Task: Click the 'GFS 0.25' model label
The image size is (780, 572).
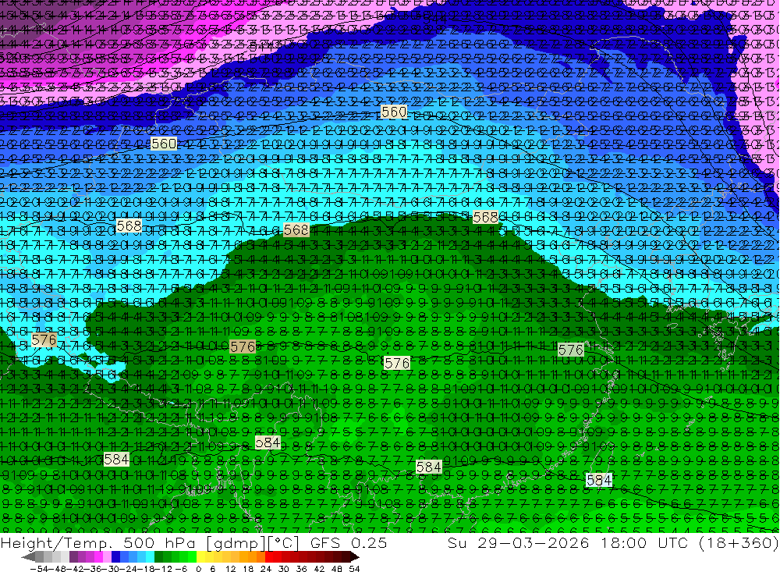Action: pyautogui.click(x=349, y=543)
